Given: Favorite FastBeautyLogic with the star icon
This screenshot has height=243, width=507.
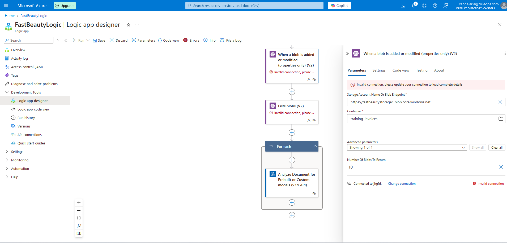Looking at the screenshot, I should 129,25.
